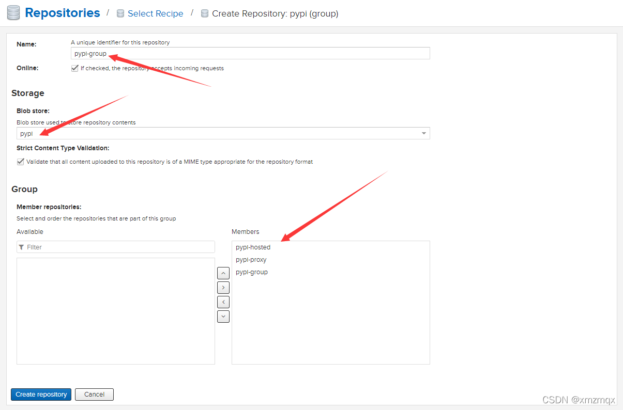The width and height of the screenshot is (623, 410).
Task: Focus the Available Filter field
Action: click(x=116, y=247)
